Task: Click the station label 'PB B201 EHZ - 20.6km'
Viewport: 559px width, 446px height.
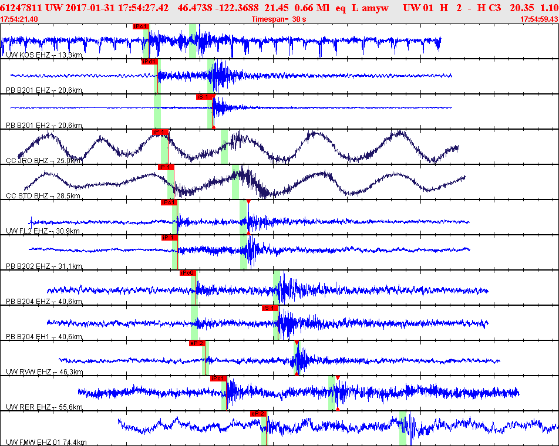Action: coord(44,90)
